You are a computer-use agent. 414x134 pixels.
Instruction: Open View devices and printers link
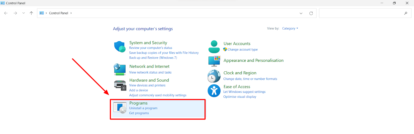pos(147,85)
